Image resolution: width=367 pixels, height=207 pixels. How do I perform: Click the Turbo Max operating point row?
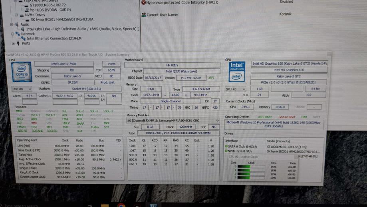69,155
